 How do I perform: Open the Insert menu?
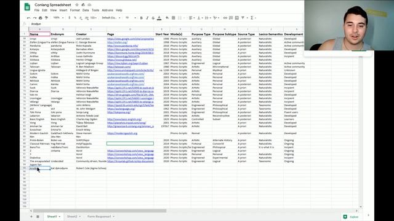[63, 10]
